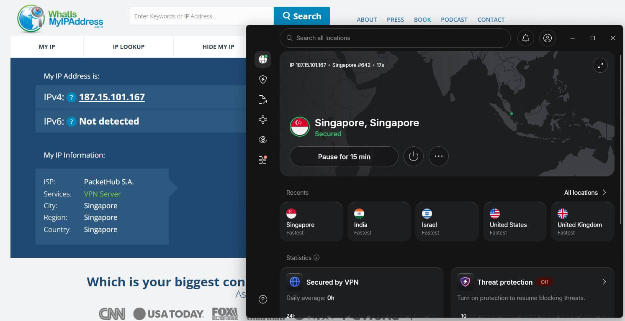Screen dimensions: 625x321
Task: Click the question mark icon beside IPv6
Action: [72, 122]
